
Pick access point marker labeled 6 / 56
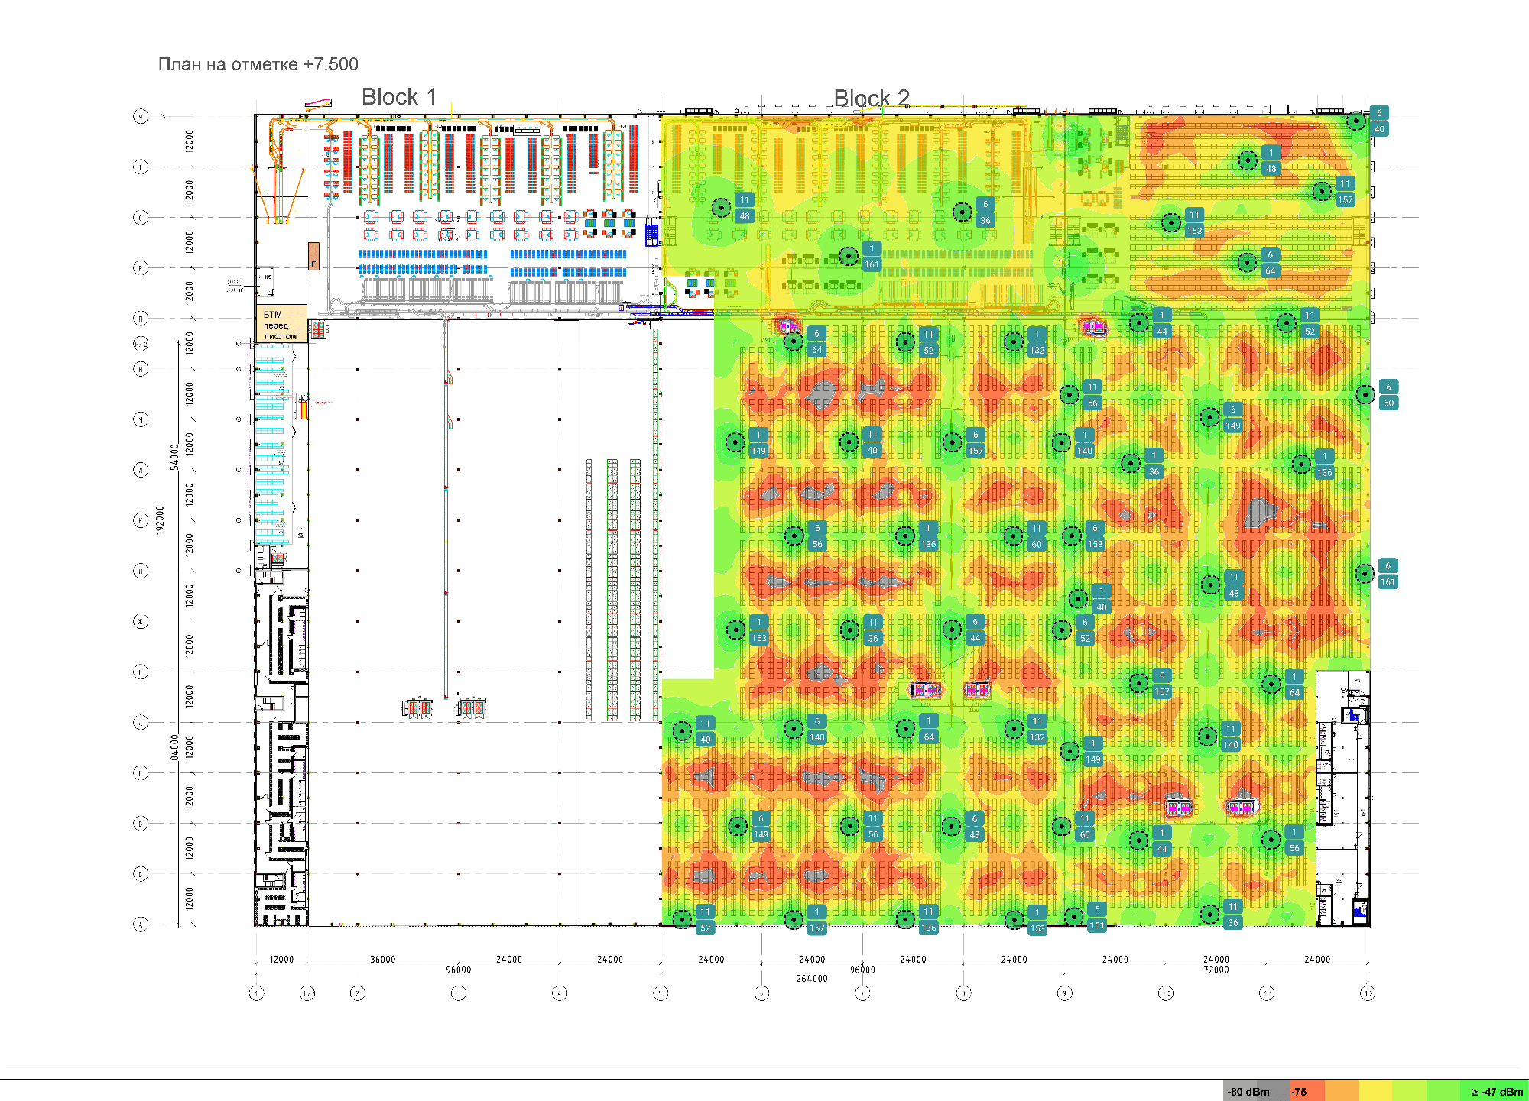[794, 536]
